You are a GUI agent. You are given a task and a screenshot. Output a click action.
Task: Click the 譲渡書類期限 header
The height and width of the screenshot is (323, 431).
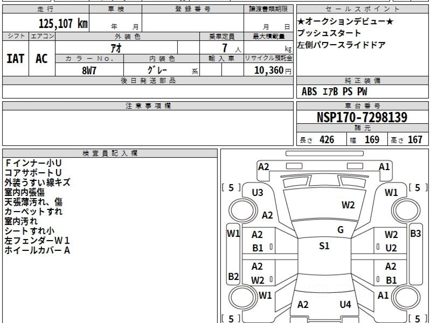click(x=269, y=9)
